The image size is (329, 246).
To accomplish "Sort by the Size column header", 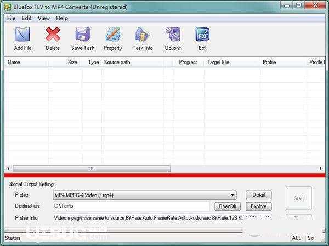I will coord(64,63).
